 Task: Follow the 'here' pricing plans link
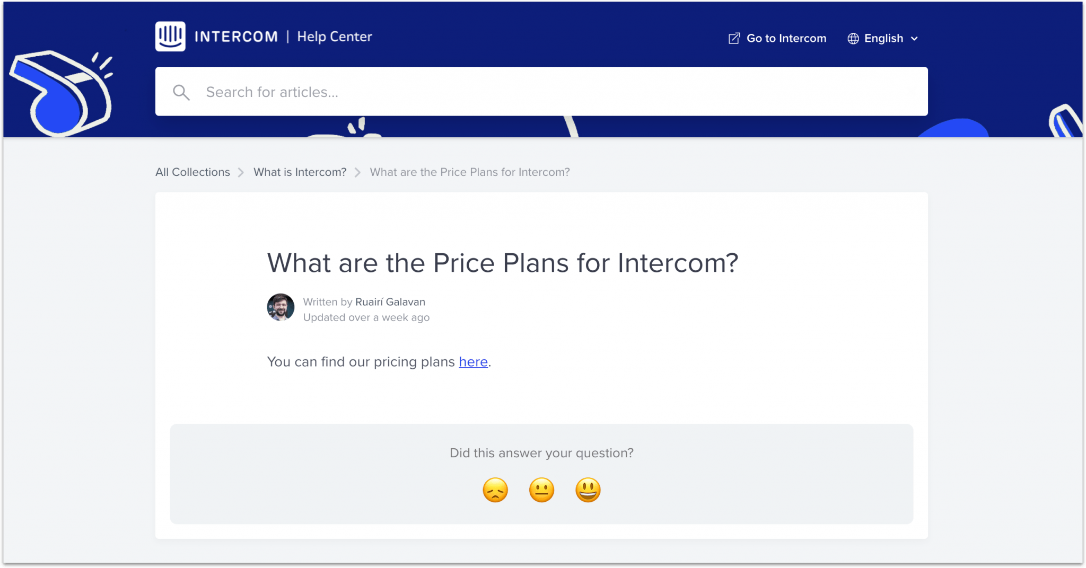point(473,362)
